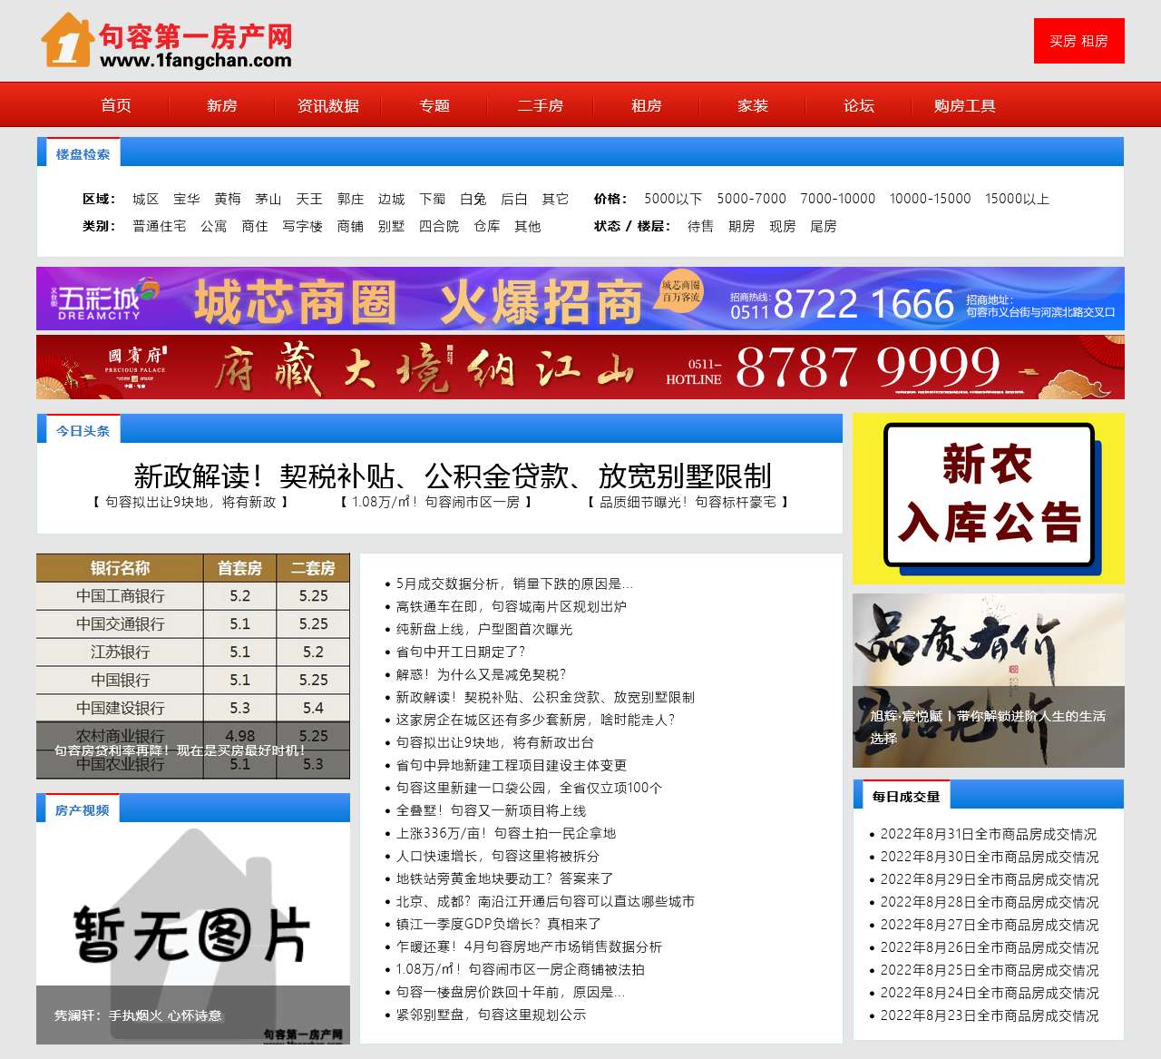Select the 购房工具 menu item

964,105
